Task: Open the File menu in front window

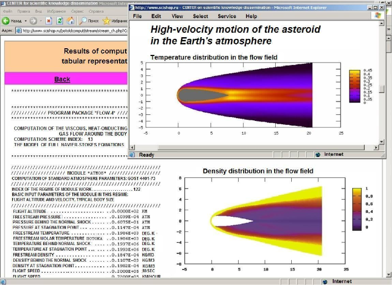Action: [137, 16]
